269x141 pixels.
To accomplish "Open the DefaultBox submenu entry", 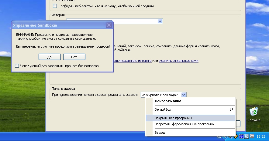I will click(x=190, y=109).
